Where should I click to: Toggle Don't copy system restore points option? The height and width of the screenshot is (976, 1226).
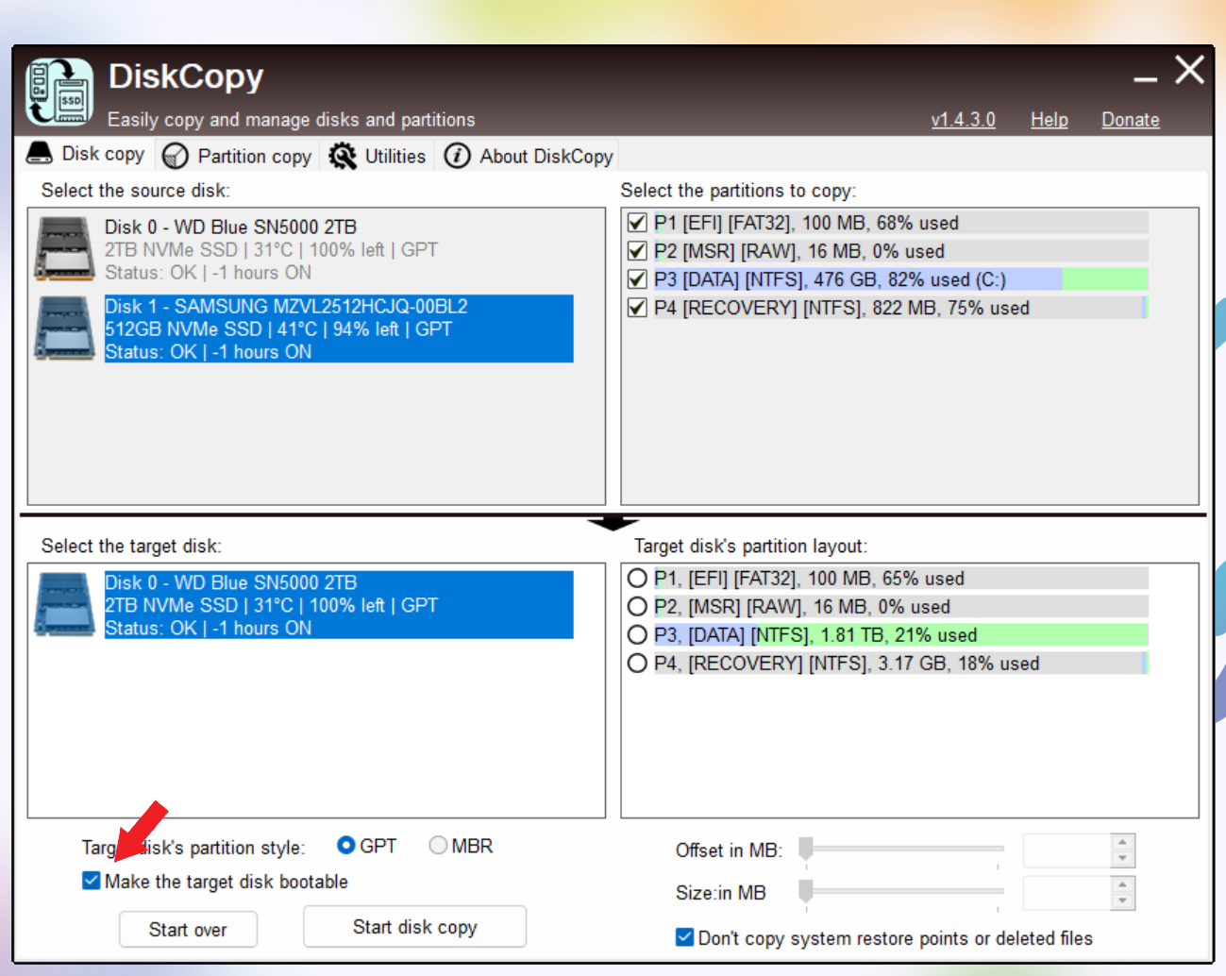coord(683,936)
